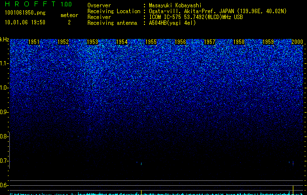Click the 0.6 kHz axis label
307x195 pixels.
[x=4, y=185]
